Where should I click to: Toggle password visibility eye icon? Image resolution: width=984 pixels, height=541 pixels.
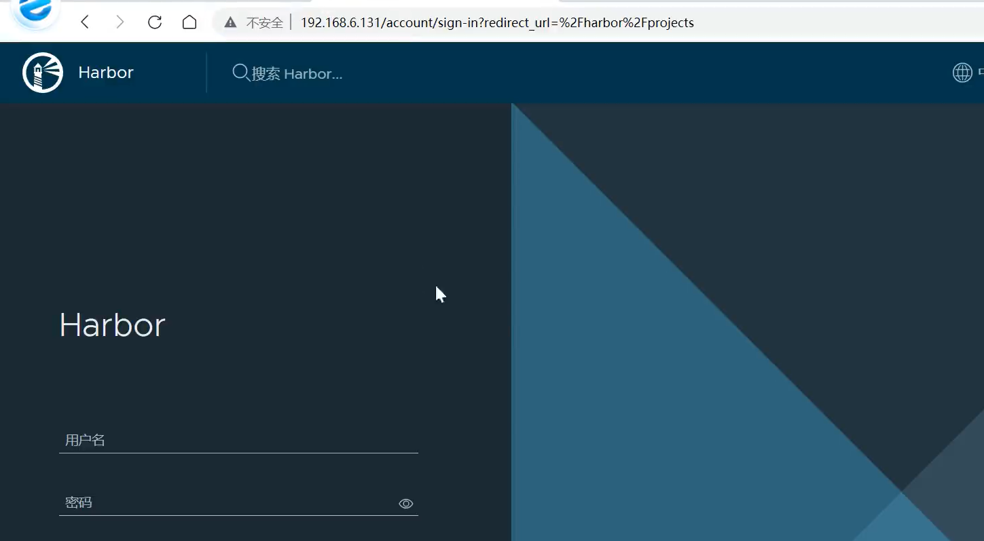tap(406, 504)
